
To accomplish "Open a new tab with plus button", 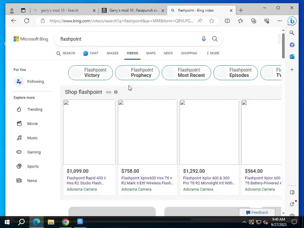I will tap(241, 10).
